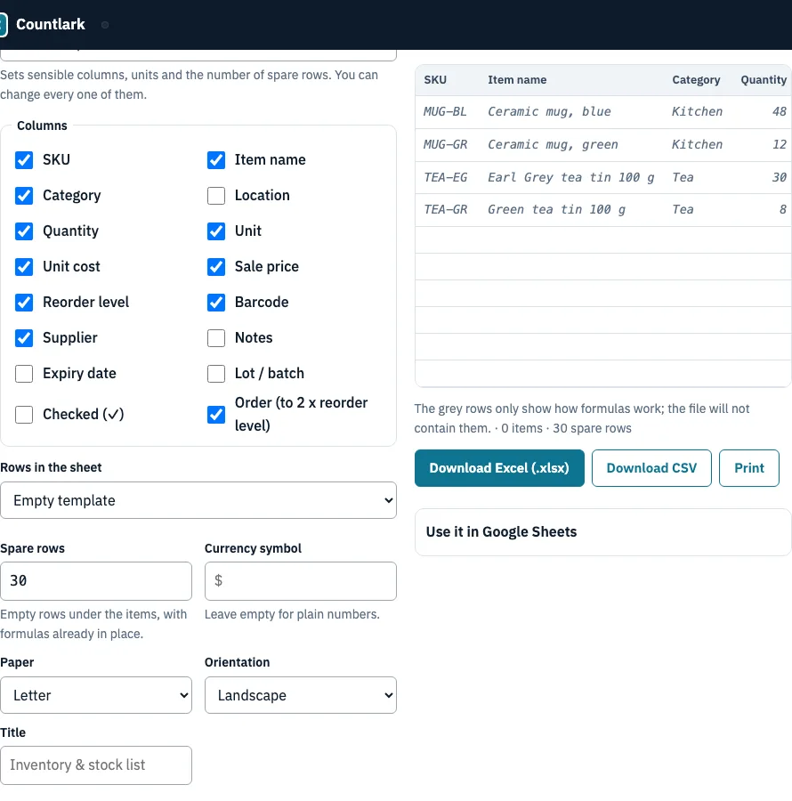The height and width of the screenshot is (801, 792).
Task: Select the TEA-EG cell
Action: [x=445, y=177]
